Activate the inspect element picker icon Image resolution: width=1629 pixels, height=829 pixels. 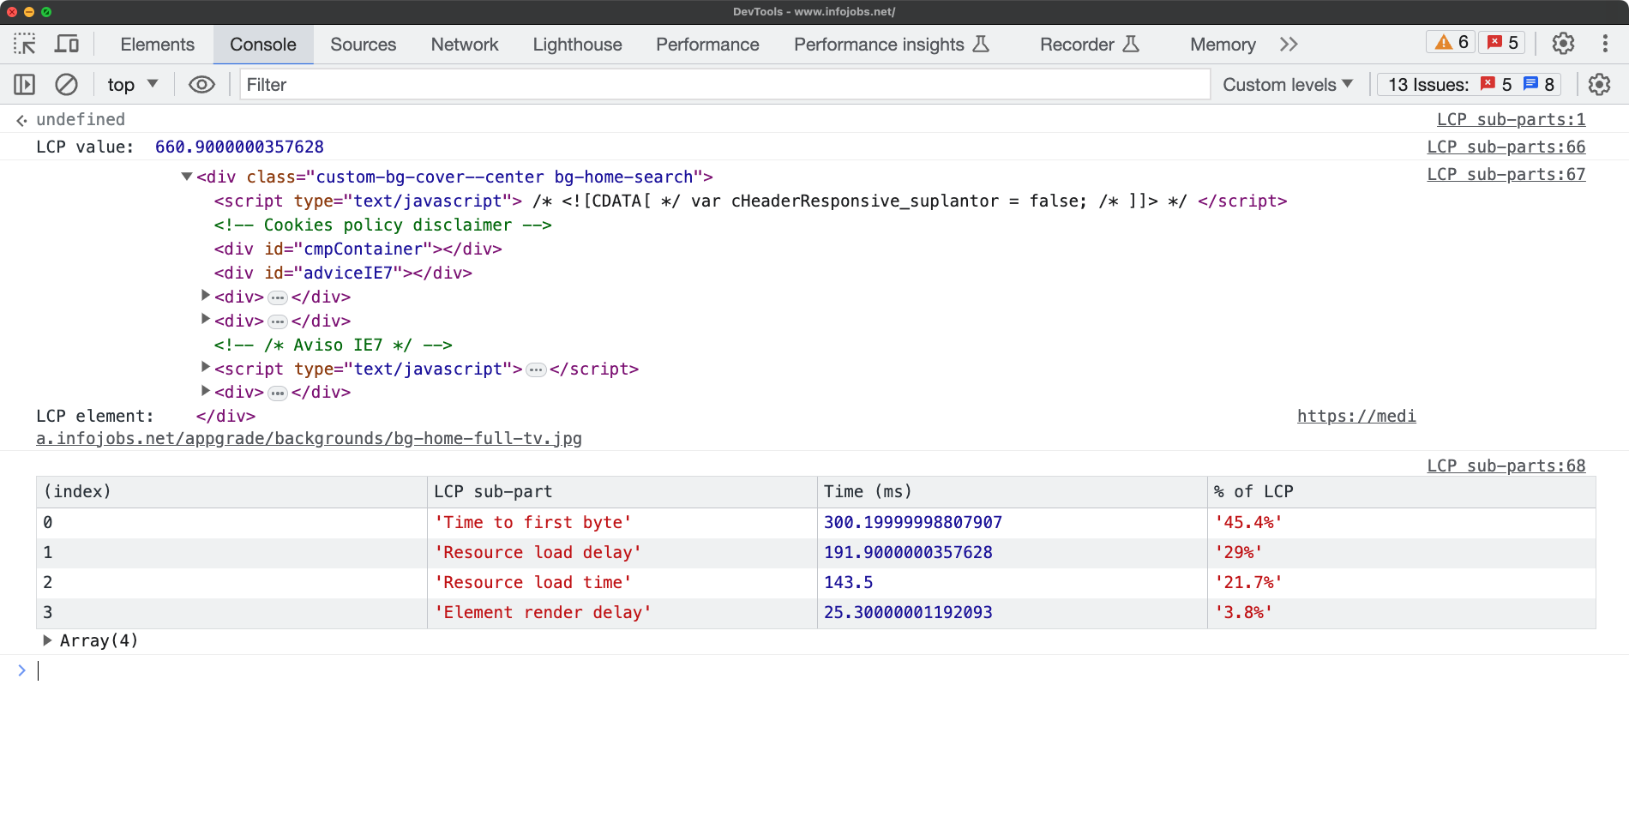pyautogui.click(x=25, y=44)
